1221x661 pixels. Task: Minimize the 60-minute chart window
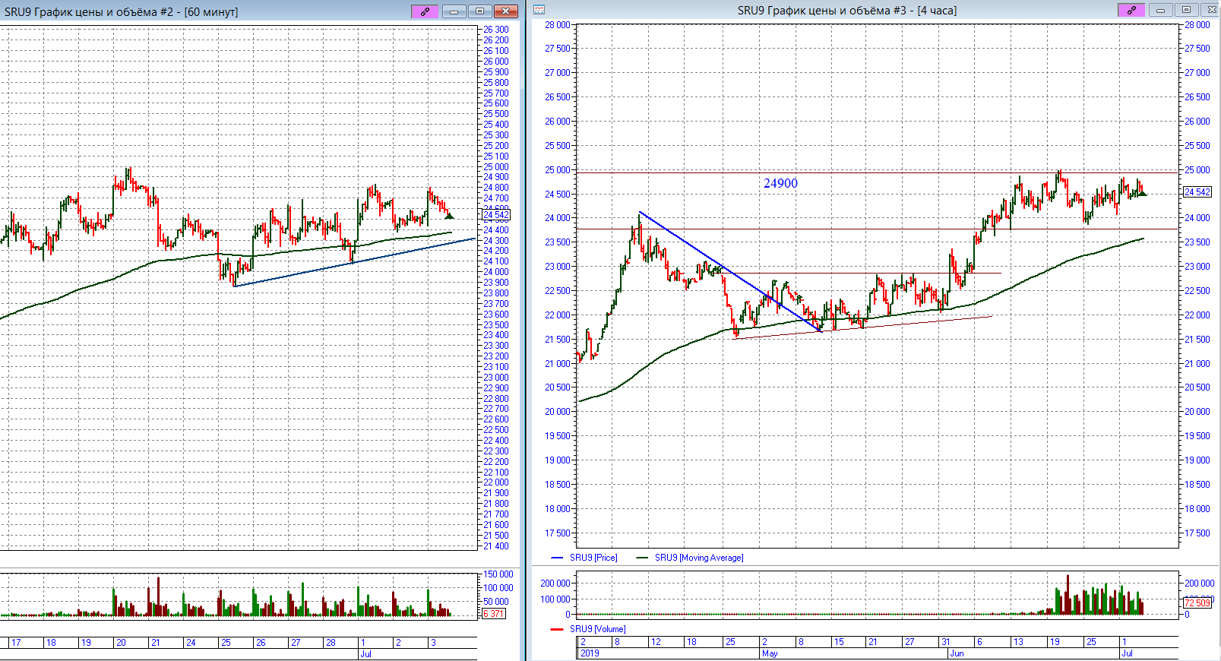click(454, 11)
